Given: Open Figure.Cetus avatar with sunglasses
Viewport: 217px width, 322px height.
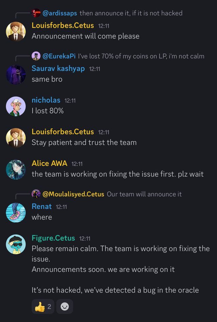Looking at the screenshot, I should coord(16,244).
